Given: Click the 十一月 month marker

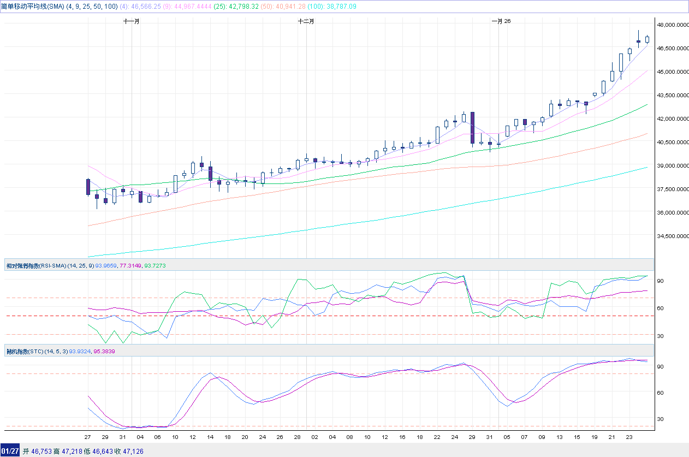Looking at the screenshot, I should (x=132, y=21).
